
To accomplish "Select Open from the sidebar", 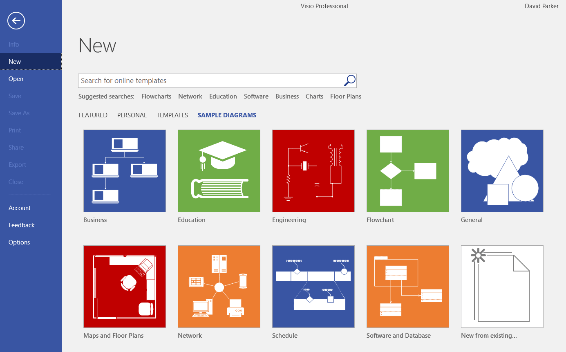I will pos(16,78).
